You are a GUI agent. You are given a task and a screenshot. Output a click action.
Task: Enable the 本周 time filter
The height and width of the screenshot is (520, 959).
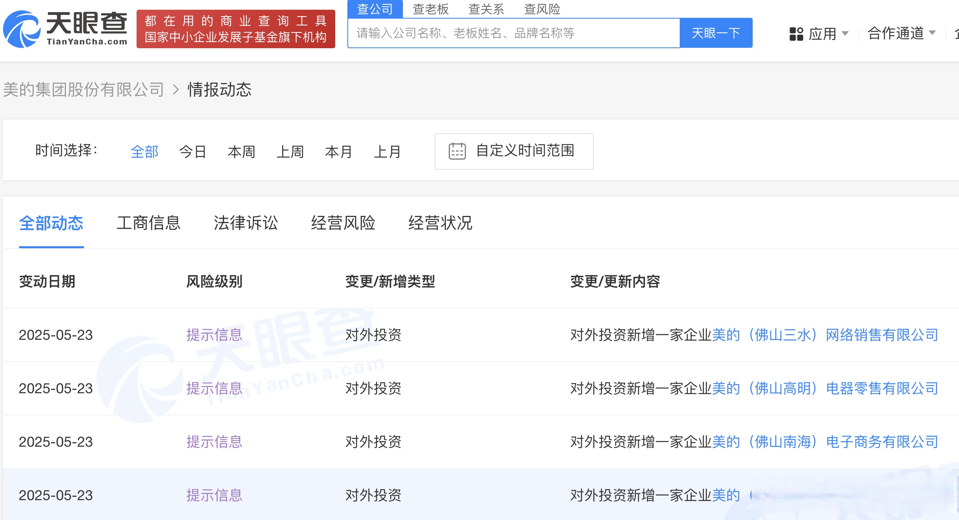[241, 152]
